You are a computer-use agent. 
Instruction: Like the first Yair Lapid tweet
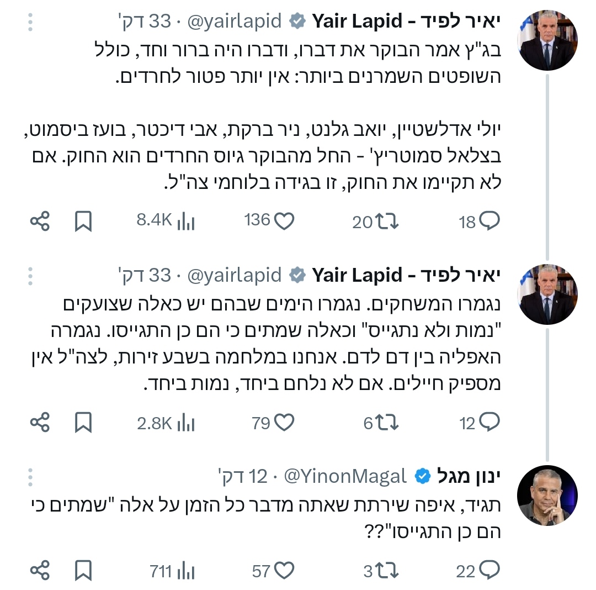tap(284, 222)
